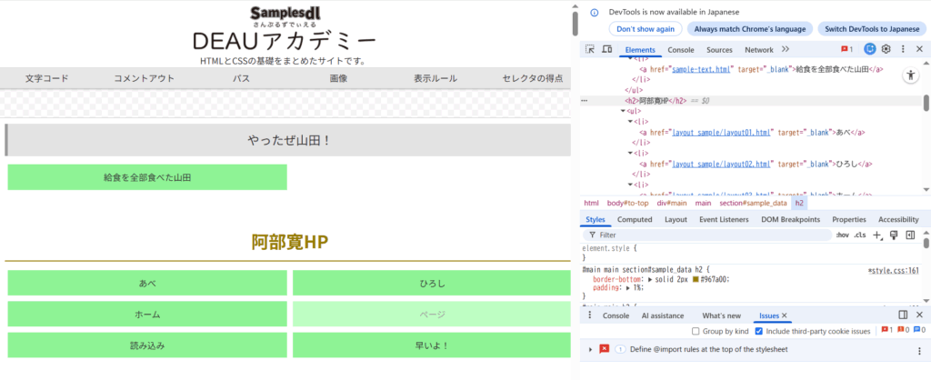
Task: Show more DevTools tabs via chevron
Action: pos(786,49)
